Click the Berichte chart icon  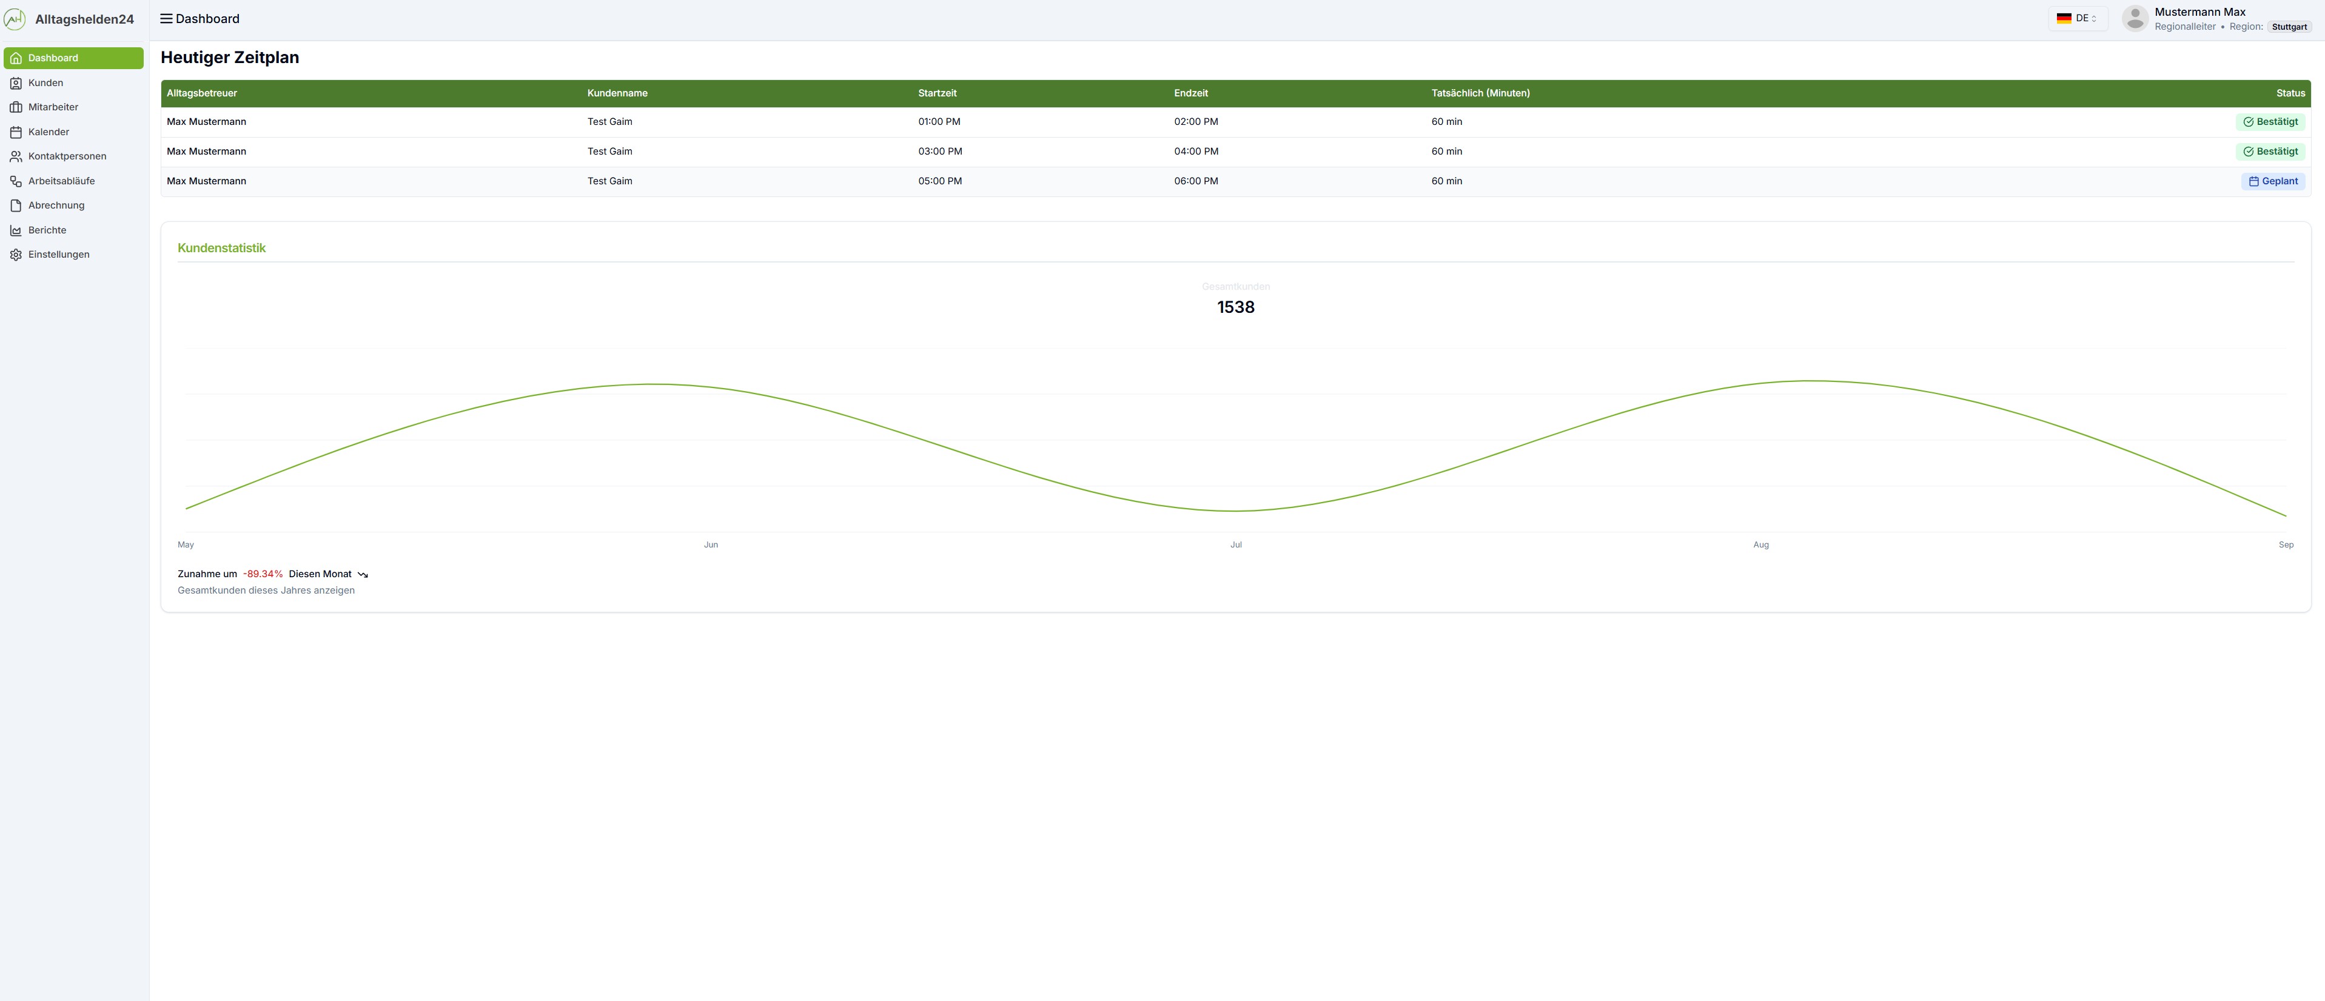coord(15,230)
